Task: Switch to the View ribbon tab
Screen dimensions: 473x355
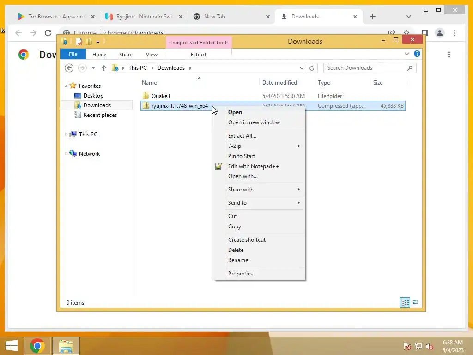Action: click(152, 55)
